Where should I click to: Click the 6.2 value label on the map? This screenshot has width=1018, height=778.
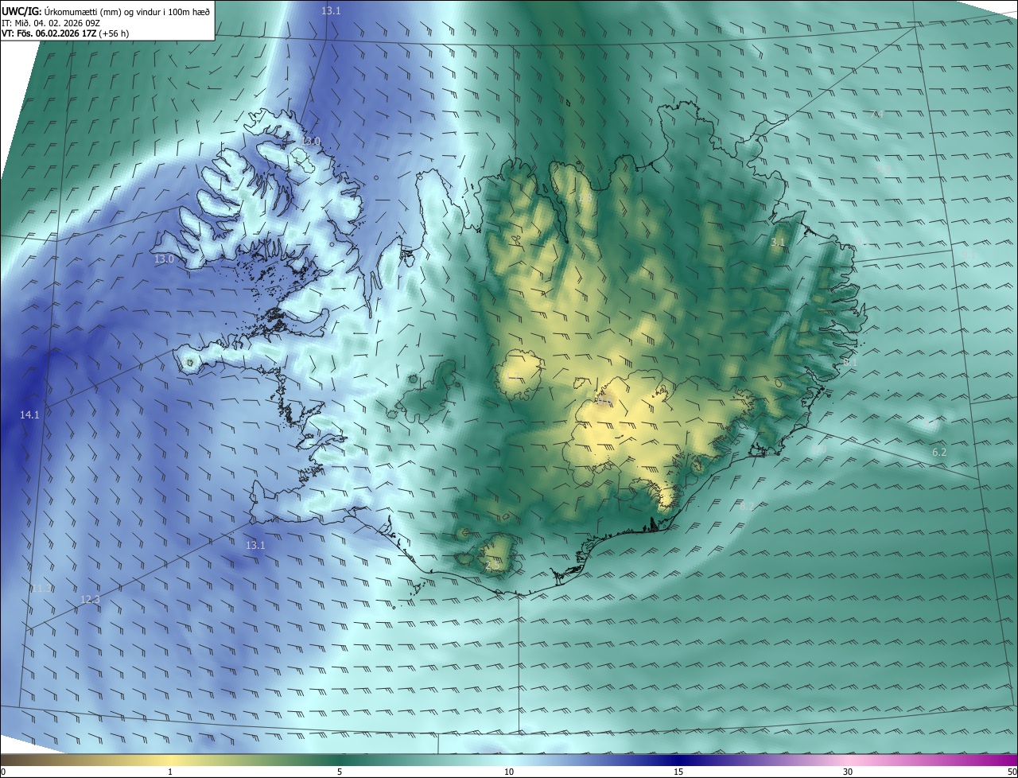tap(939, 452)
